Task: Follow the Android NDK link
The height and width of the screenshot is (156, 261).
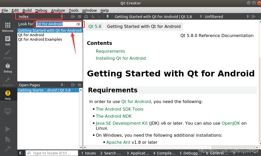Action: [x=114, y=116]
